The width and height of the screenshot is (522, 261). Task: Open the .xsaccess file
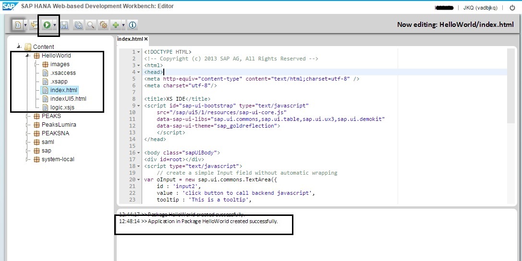[x=63, y=73]
